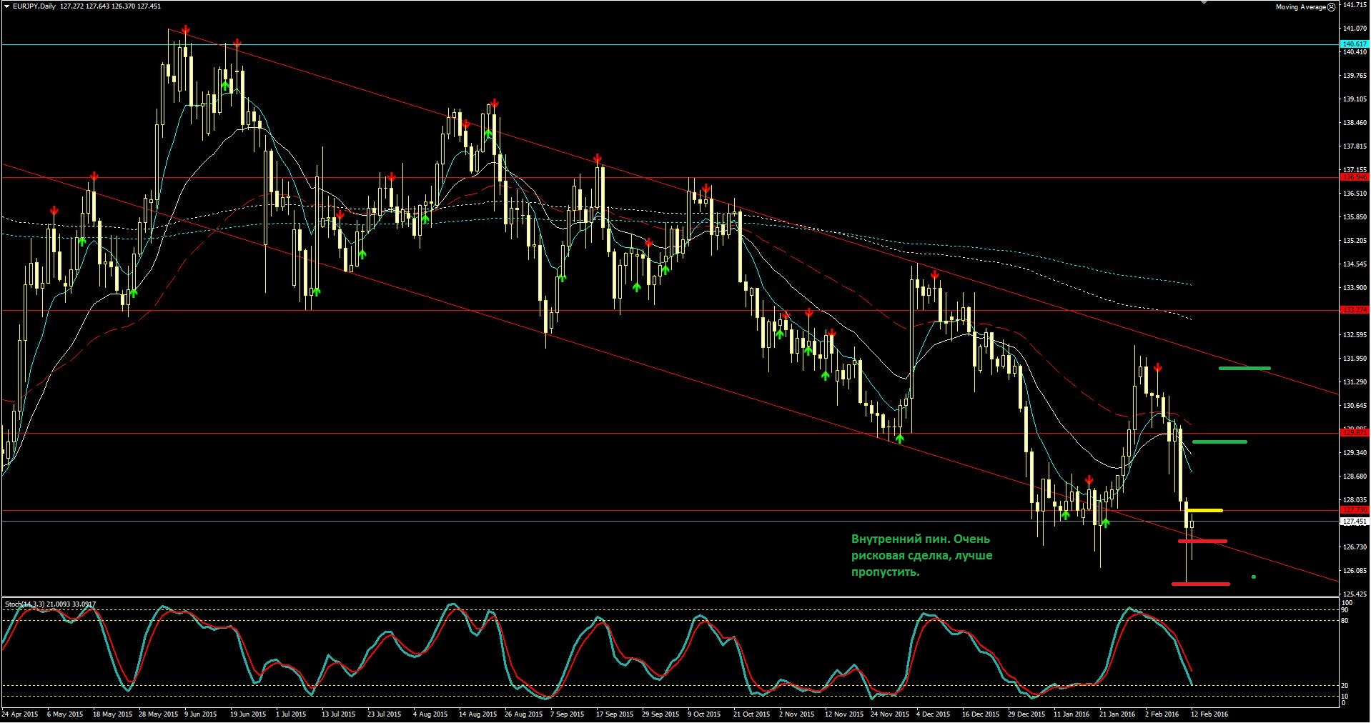Click the red 129.871 price level tag

click(x=1355, y=432)
